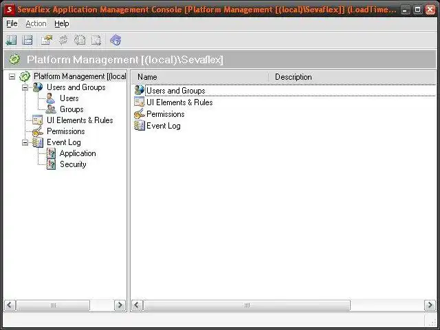The image size is (440, 330).
Task: Click the Users and Groups globe icon in tree
Action: tap(38, 87)
